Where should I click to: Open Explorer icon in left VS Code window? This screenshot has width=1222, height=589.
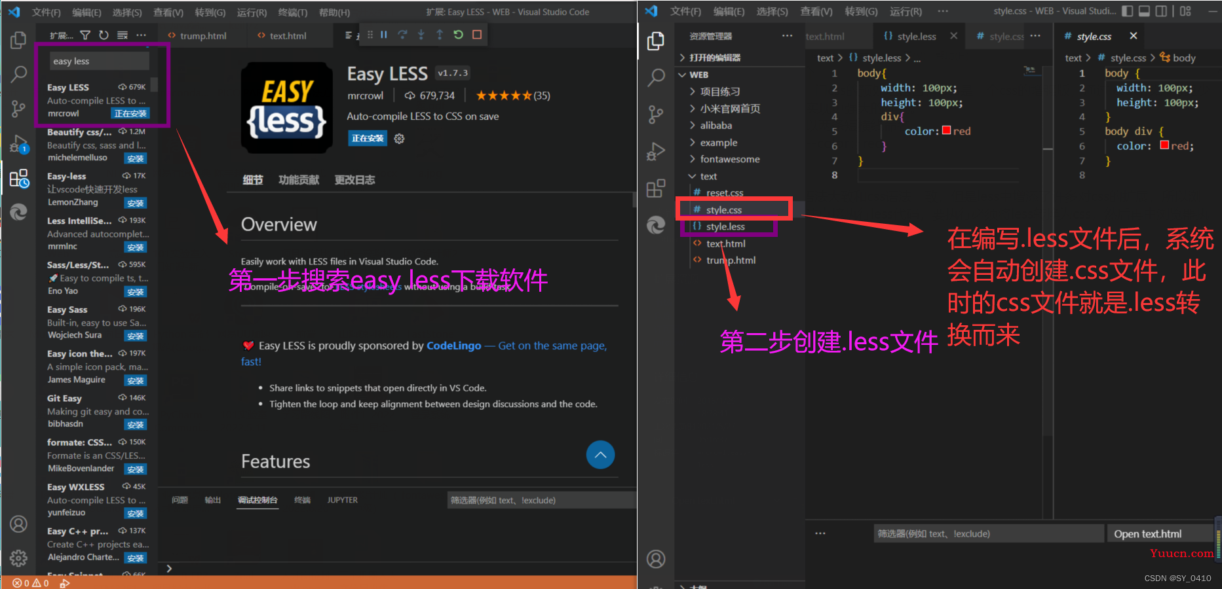(18, 40)
